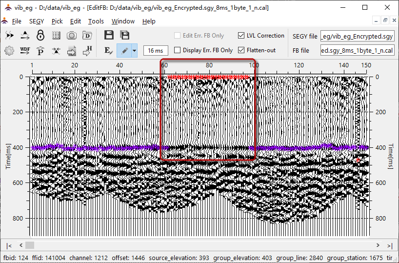This screenshot has width=399, height=263.
Task: Open the Help menu
Action: coord(149,21)
